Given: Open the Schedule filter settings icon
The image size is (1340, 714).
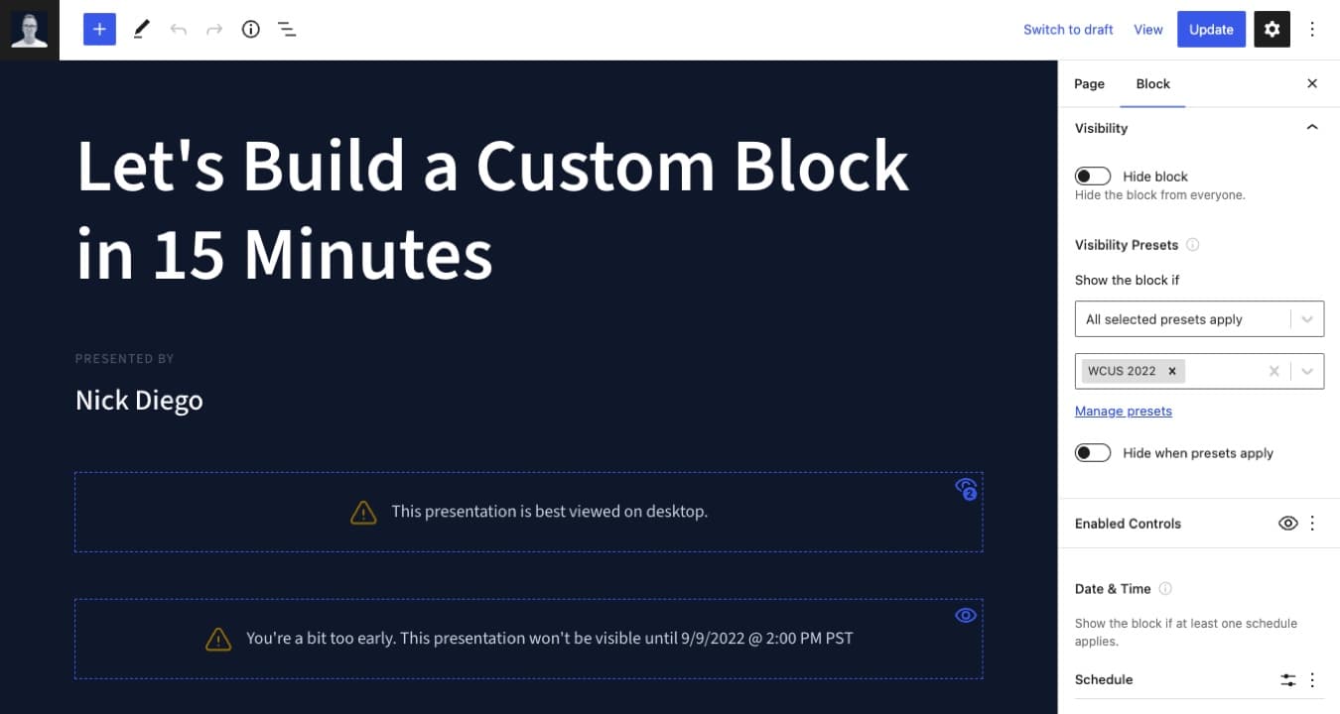Looking at the screenshot, I should 1287,679.
